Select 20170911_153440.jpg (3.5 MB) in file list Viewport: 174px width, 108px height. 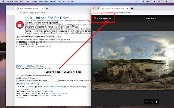(54, 42)
